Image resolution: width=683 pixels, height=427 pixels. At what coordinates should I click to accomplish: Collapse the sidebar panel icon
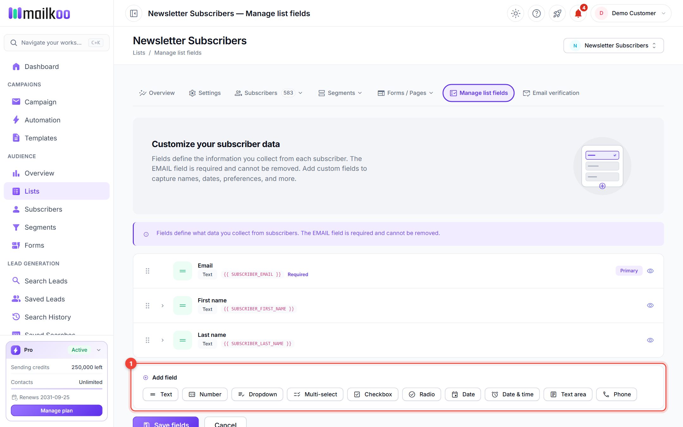(x=134, y=13)
